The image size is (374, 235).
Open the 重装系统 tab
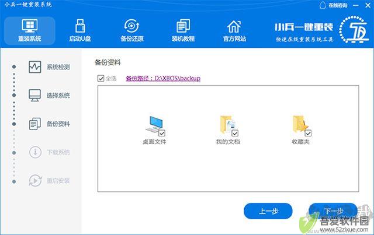pyautogui.click(x=30, y=31)
